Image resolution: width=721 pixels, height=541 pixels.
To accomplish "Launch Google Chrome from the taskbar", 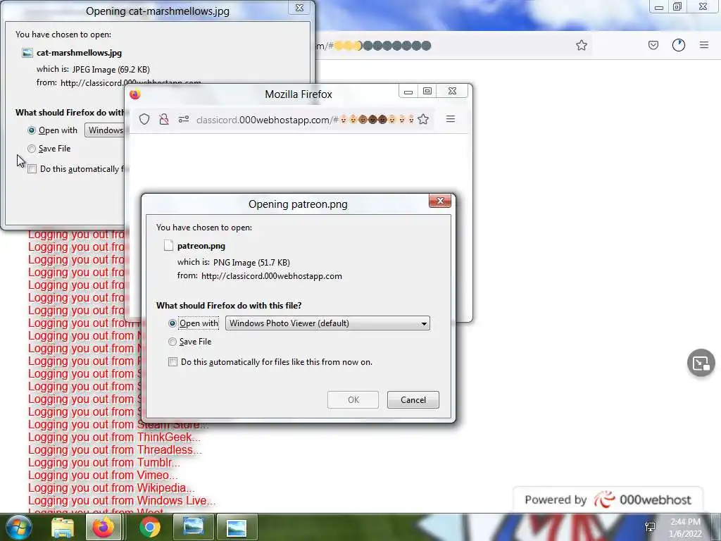I will click(149, 528).
